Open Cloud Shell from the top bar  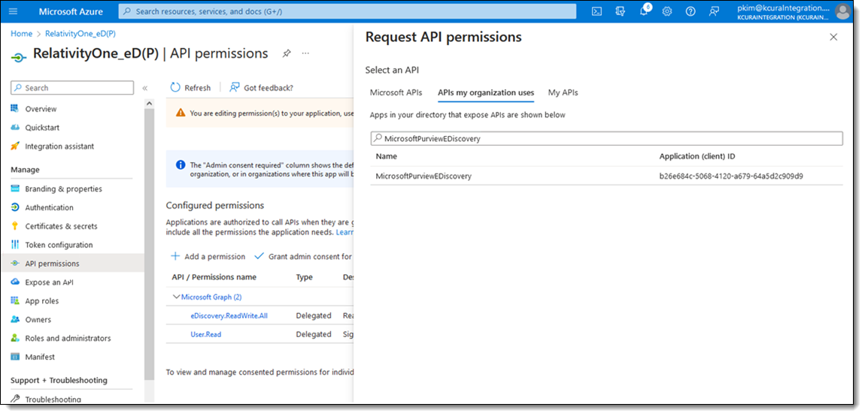(x=597, y=11)
